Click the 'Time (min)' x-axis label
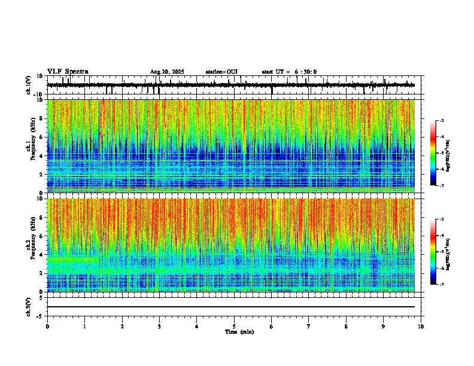Viewport: 474px width, 366px height. coord(239,332)
